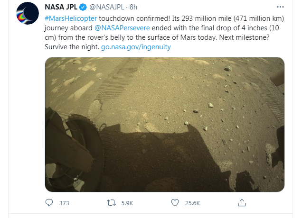Screen dimensions: 302x218
Task: Click the 'Survive the night.' sentence
Action: click(72, 47)
